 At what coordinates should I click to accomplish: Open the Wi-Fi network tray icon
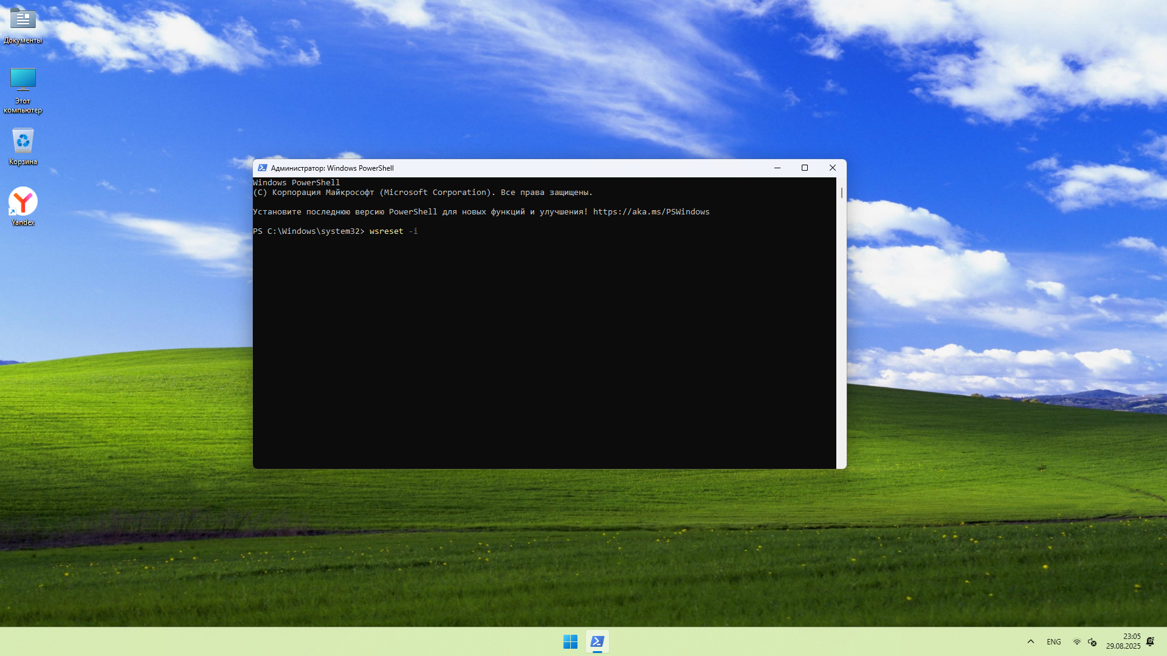point(1076,642)
